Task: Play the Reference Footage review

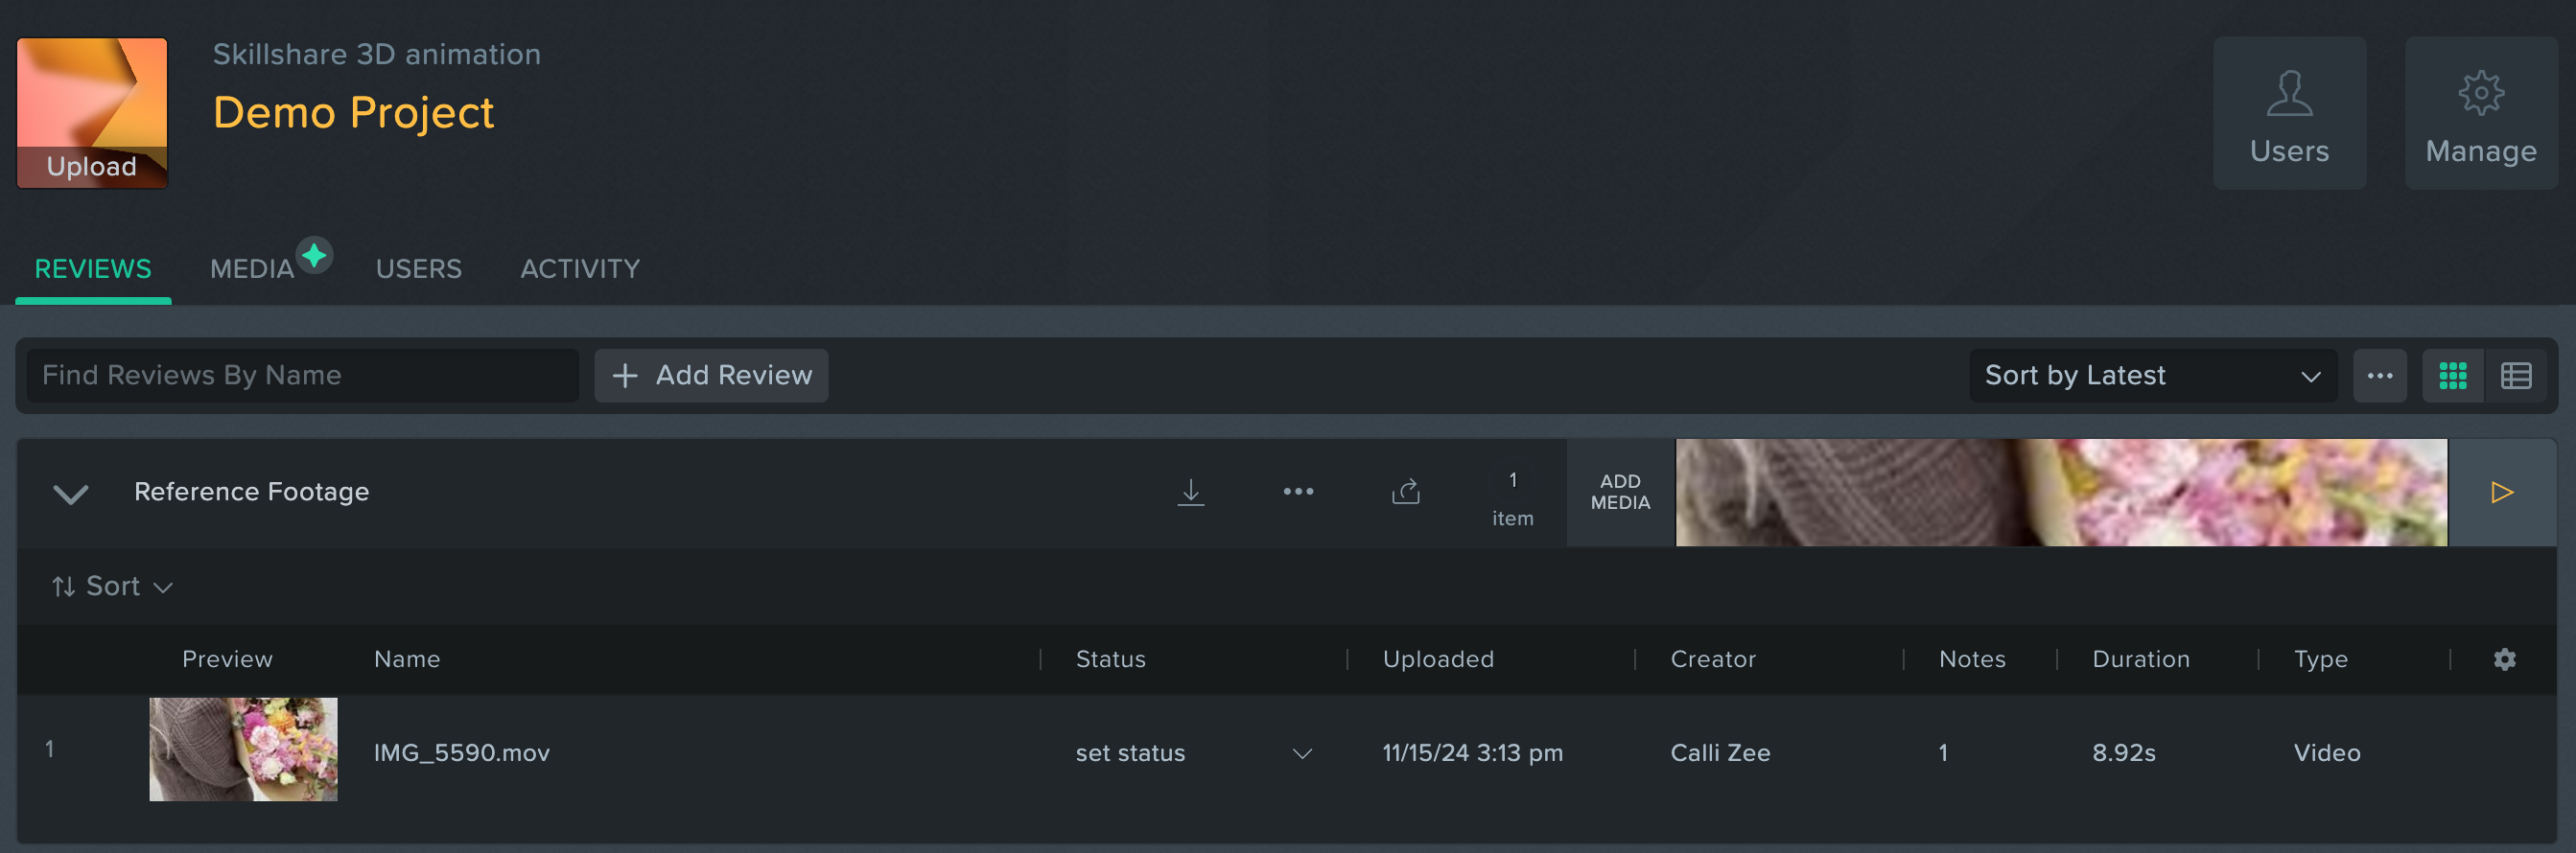Action: pos(2502,493)
